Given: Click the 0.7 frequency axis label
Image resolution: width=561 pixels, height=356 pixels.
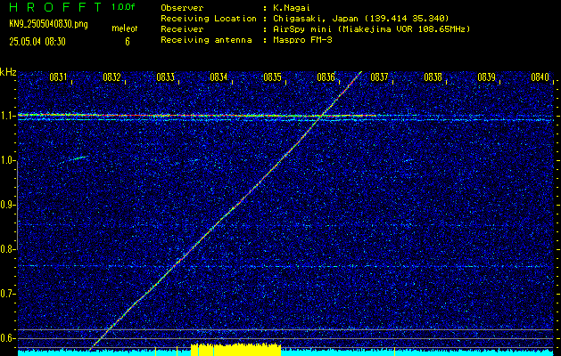Looking at the screenshot, I should click(x=7, y=294).
